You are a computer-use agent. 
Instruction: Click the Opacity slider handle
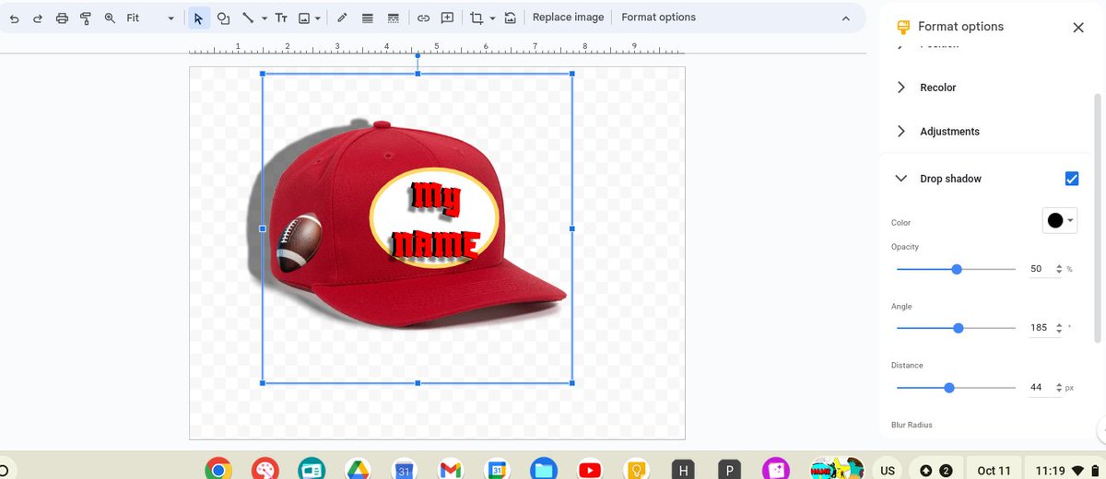point(957,269)
